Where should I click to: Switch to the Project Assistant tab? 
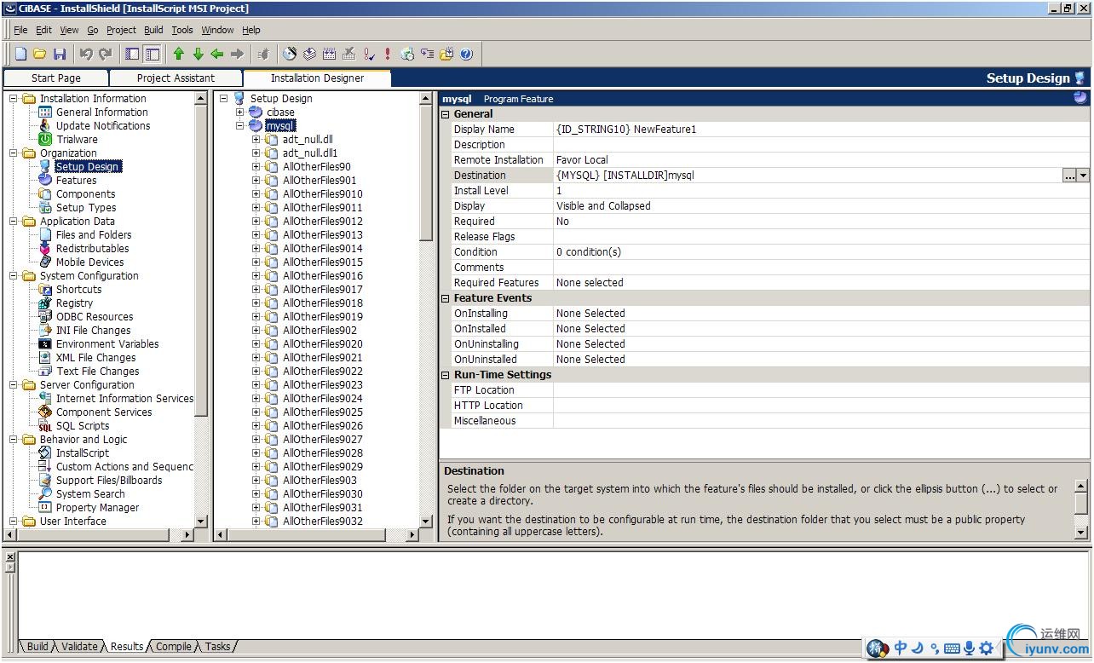pyautogui.click(x=176, y=78)
